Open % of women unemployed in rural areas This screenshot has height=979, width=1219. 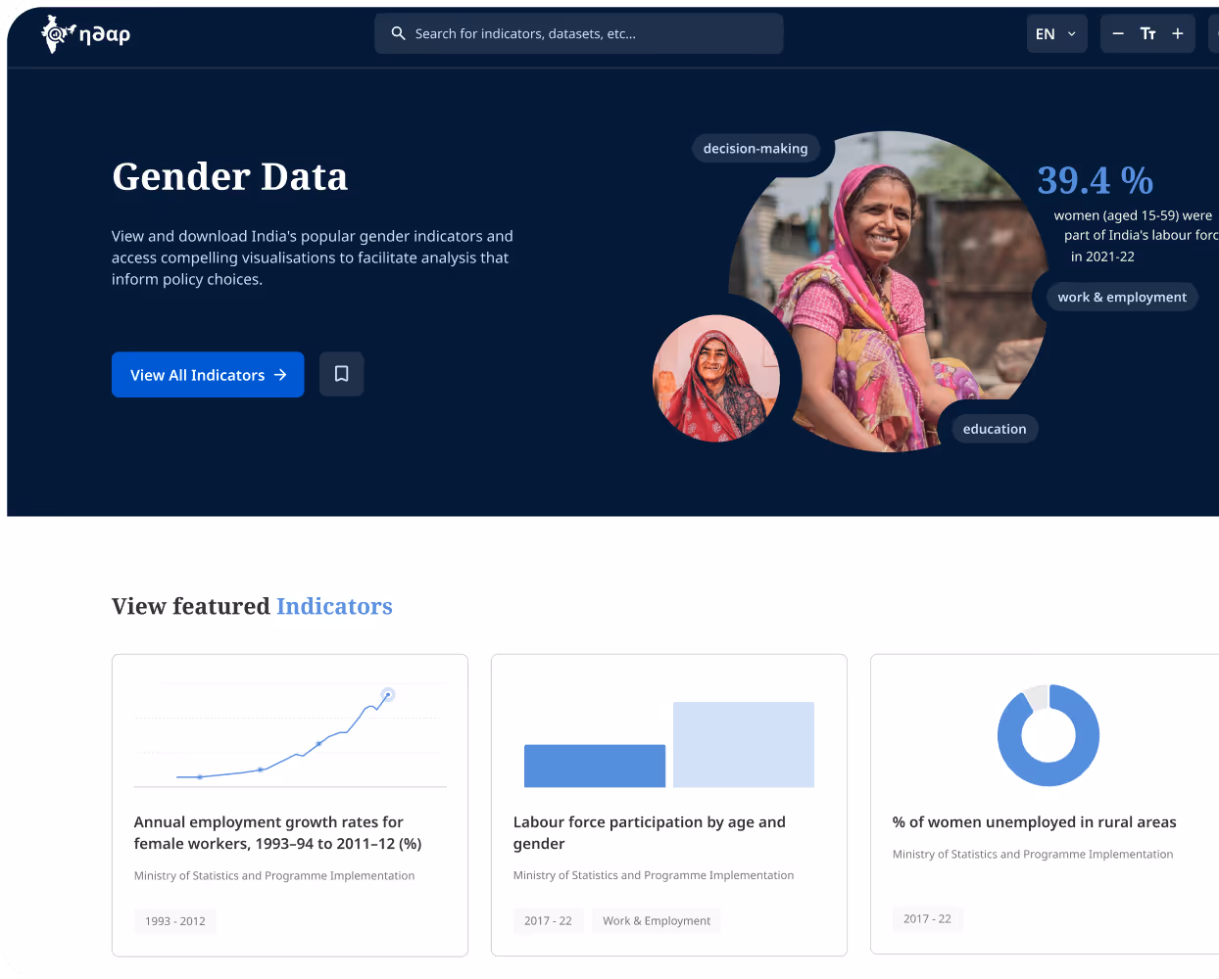(1035, 822)
